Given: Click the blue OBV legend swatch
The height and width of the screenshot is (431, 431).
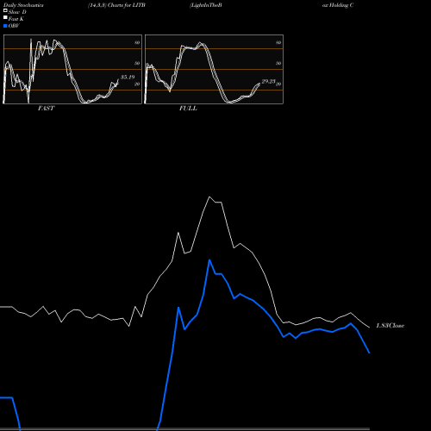Looking at the screenshot, I should (5, 26).
